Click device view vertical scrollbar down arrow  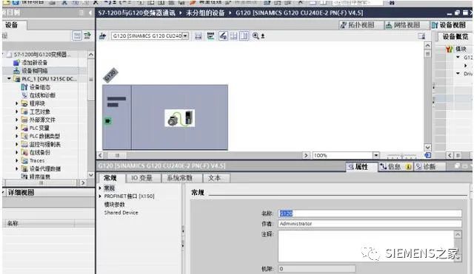pyautogui.click(x=427, y=147)
